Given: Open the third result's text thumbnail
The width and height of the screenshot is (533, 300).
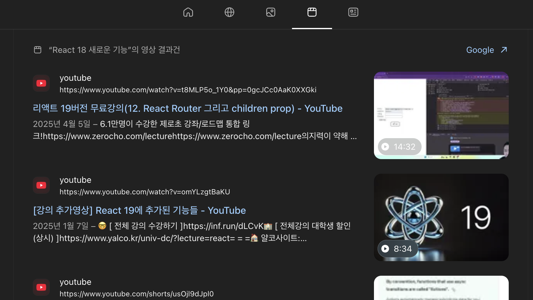Looking at the screenshot, I should point(441,288).
